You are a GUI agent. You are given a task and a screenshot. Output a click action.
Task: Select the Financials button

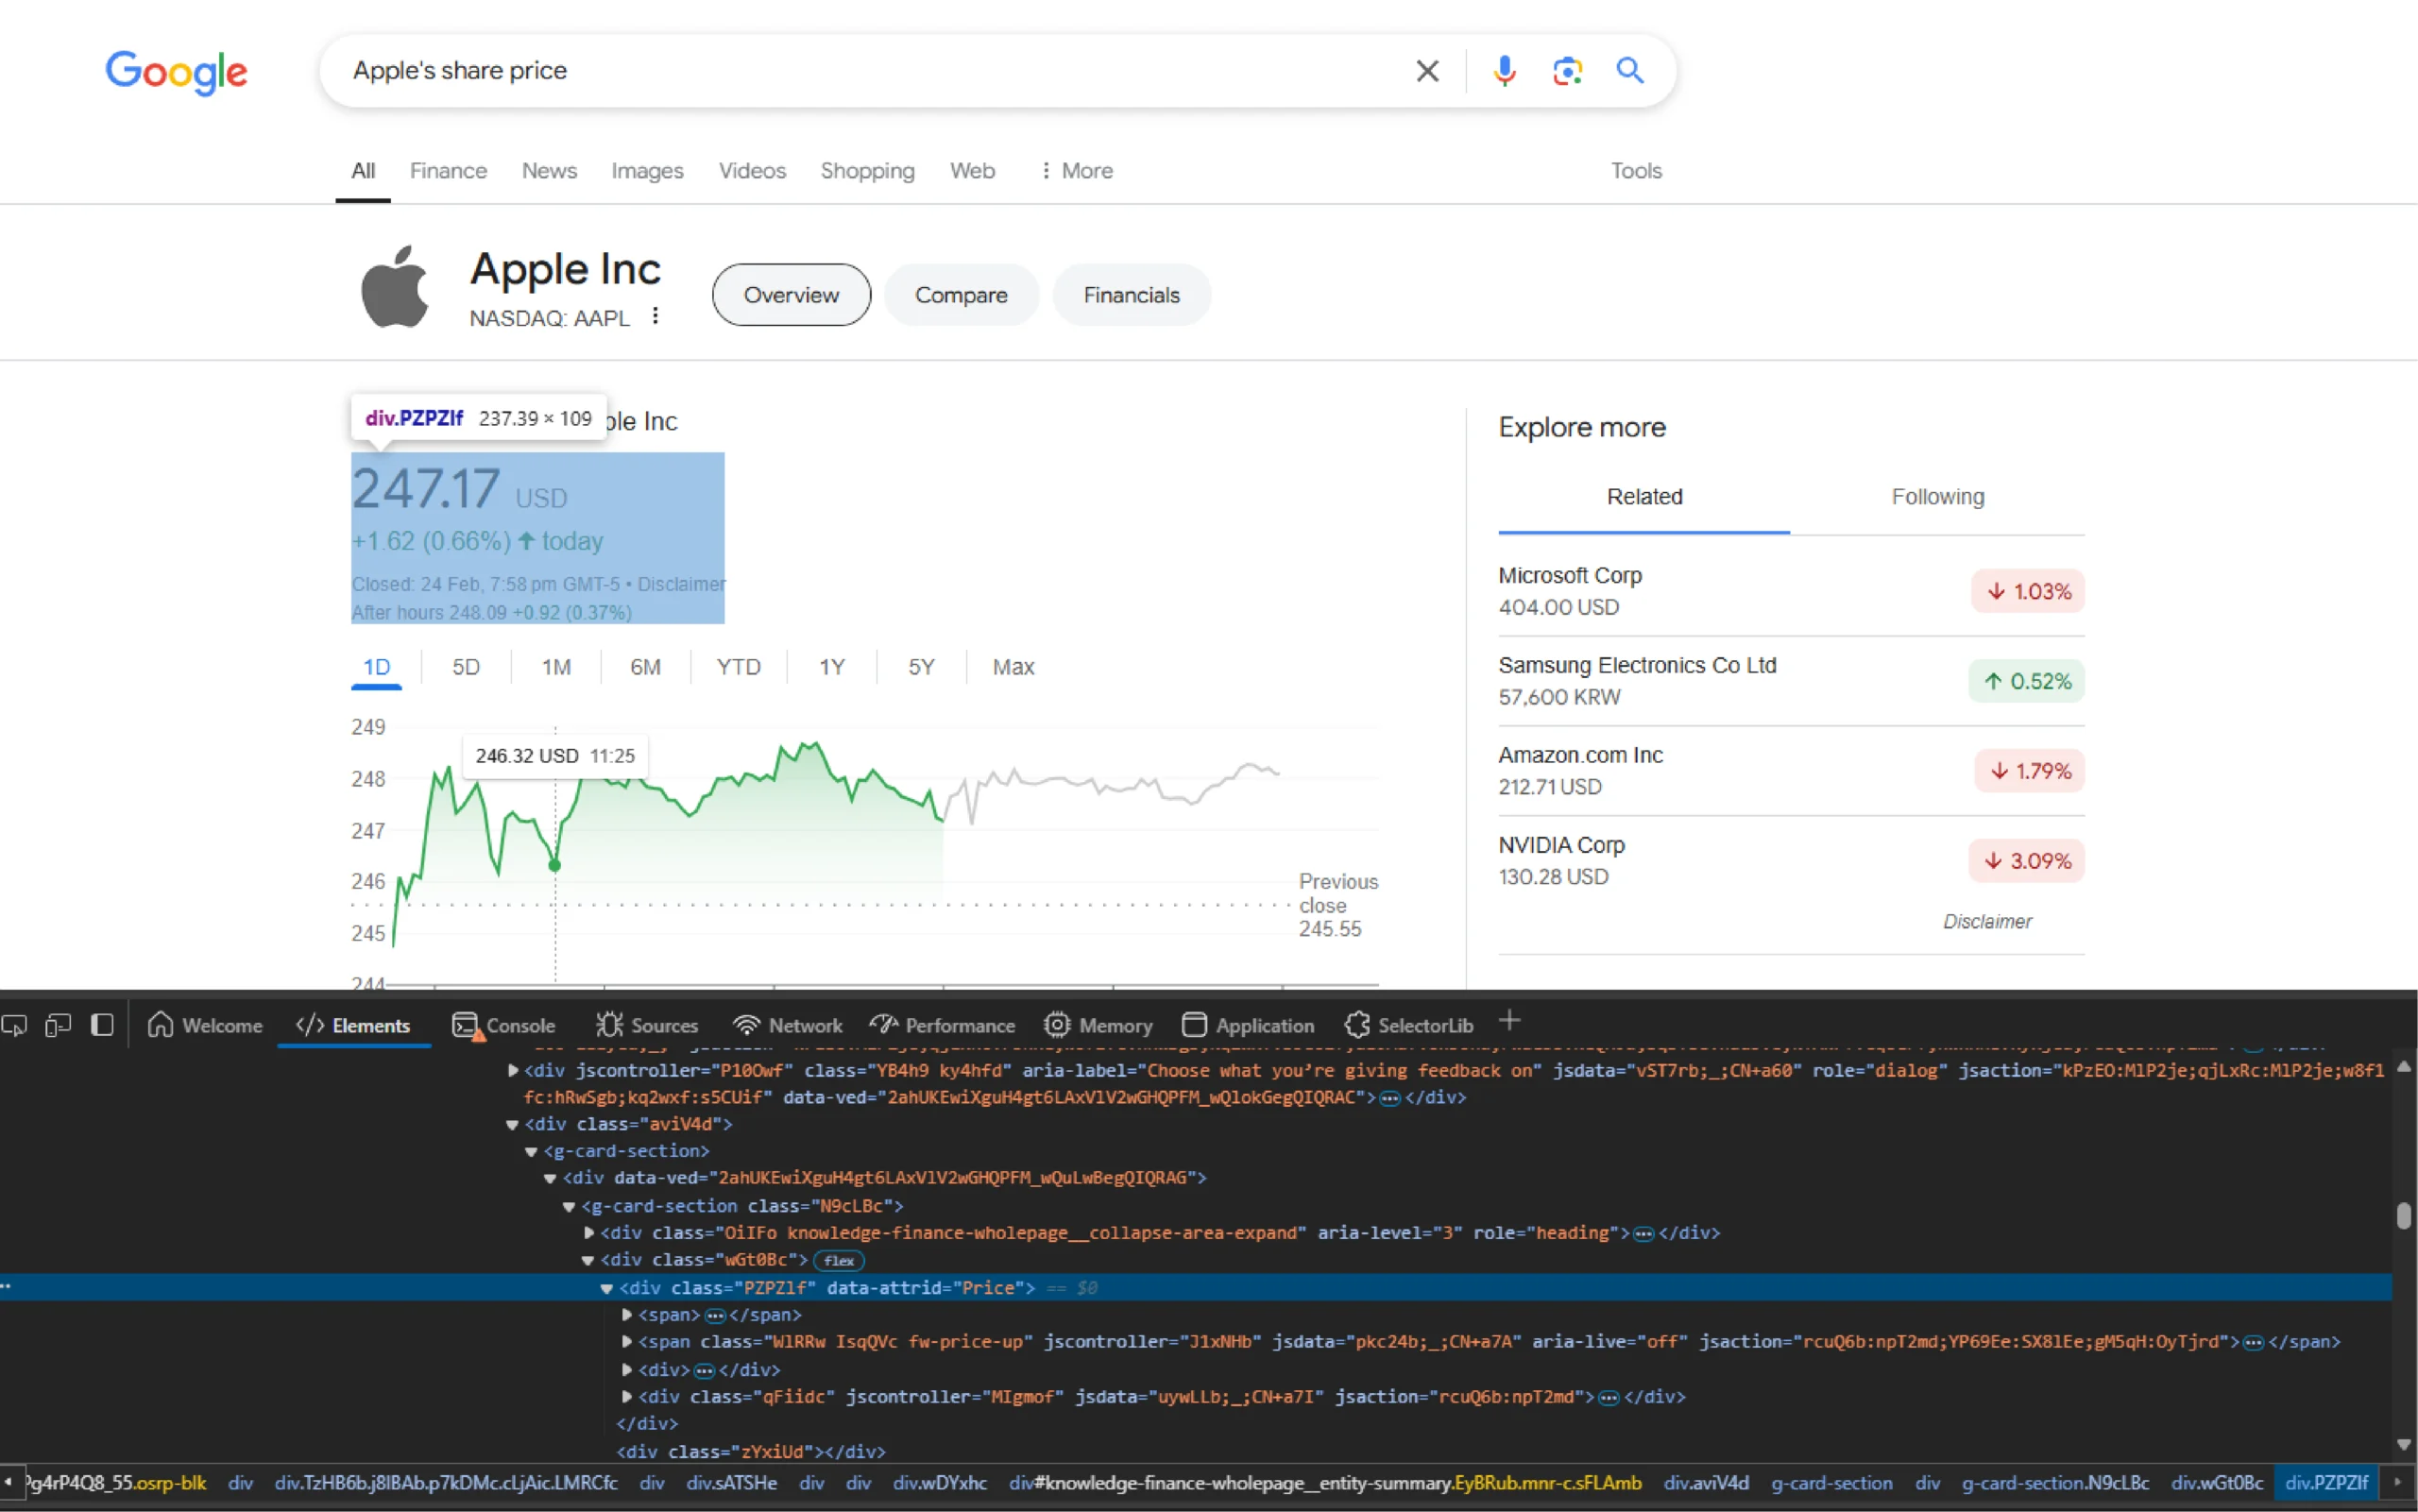1131,295
